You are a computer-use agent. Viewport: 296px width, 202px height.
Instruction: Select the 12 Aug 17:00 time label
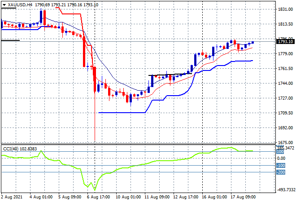point(186,197)
